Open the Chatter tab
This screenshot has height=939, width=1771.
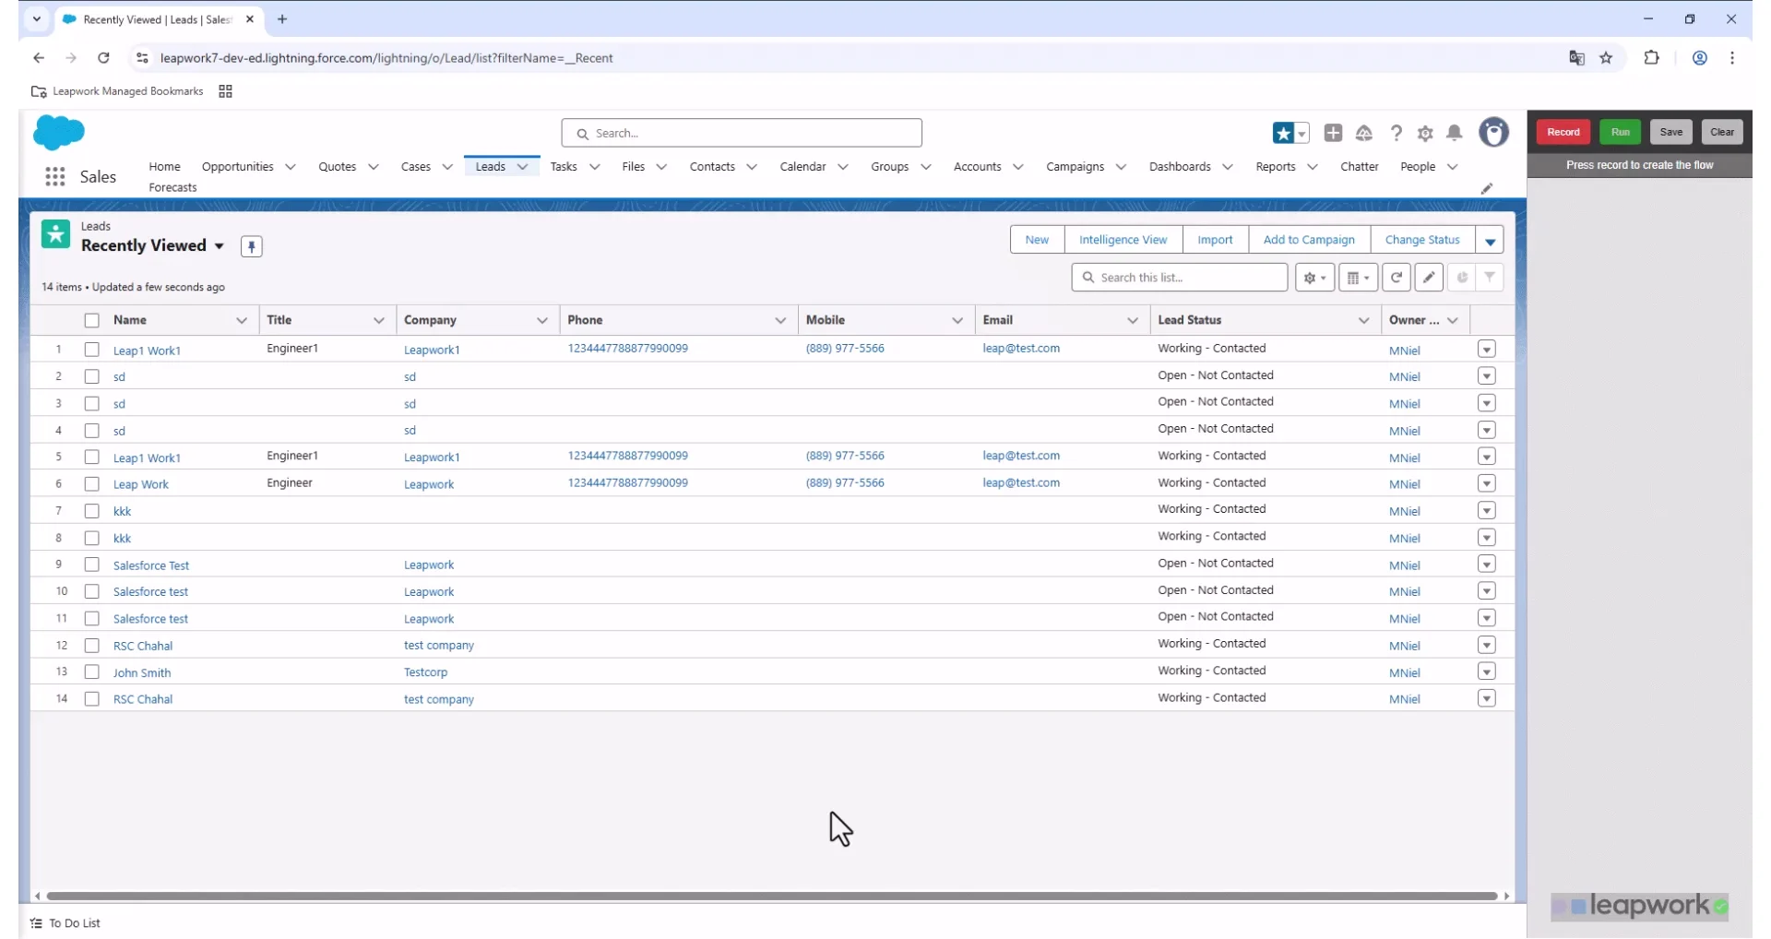(x=1358, y=167)
